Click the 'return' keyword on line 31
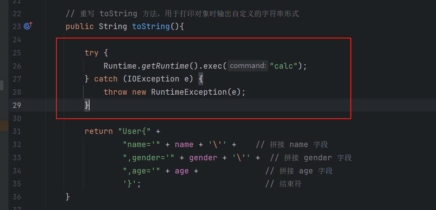This screenshot has height=210, width=436. tap(99, 131)
